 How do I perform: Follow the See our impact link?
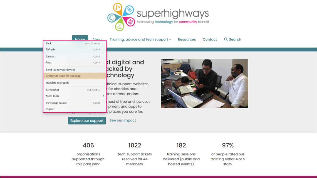click(123, 120)
